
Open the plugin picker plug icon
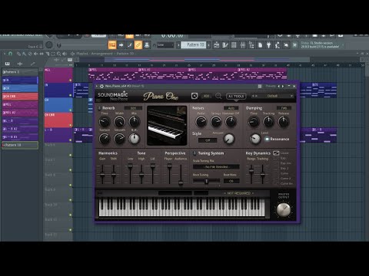268,45
